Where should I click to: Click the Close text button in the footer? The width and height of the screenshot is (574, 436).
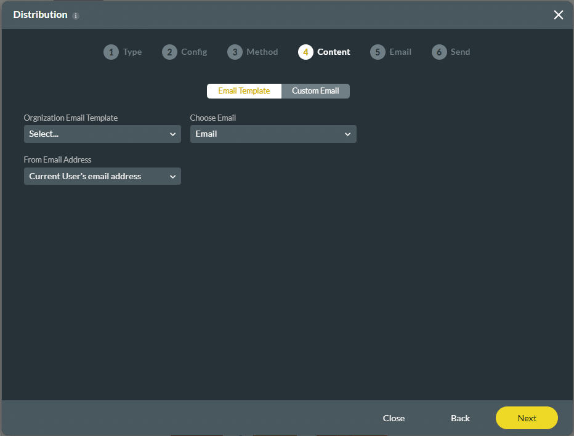(x=394, y=418)
